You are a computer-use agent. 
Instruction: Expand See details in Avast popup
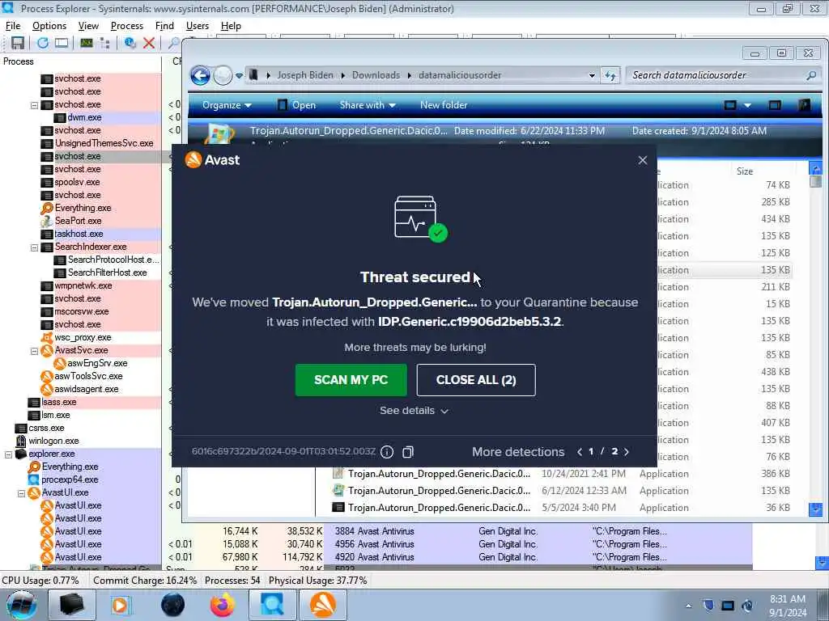pos(414,411)
